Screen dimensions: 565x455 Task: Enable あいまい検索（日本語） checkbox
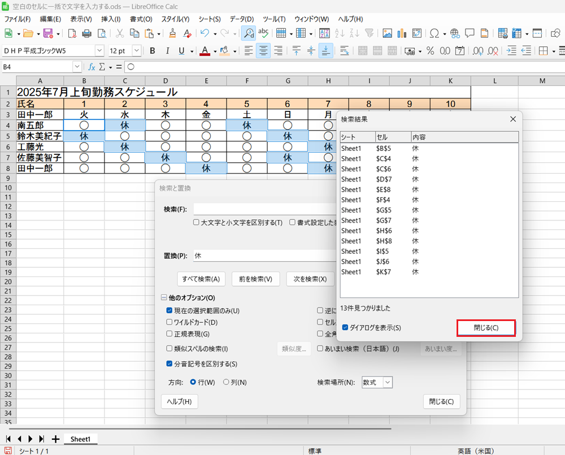click(x=320, y=348)
